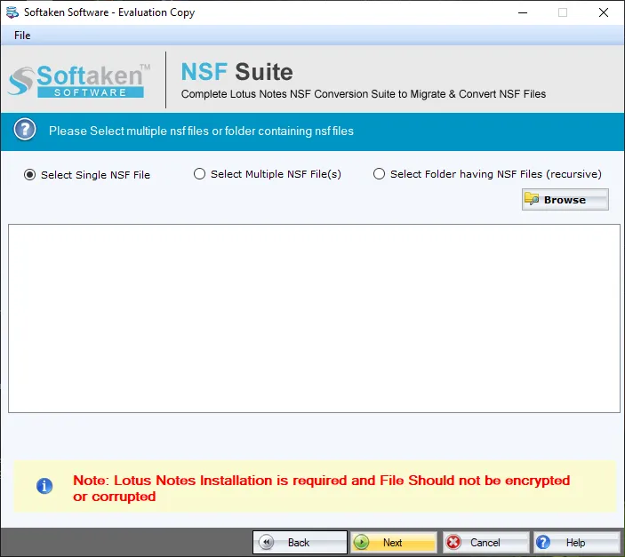Click the blue info icon beside the note
The image size is (625, 557).
coord(44,486)
